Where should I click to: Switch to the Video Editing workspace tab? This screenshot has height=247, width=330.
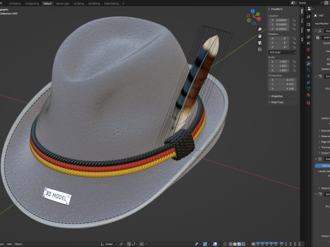click(x=111, y=3)
